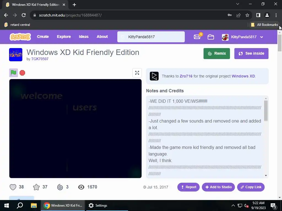The image size is (282, 211).
Task: Click Notes scrollbar up arrow
Action: point(266,98)
